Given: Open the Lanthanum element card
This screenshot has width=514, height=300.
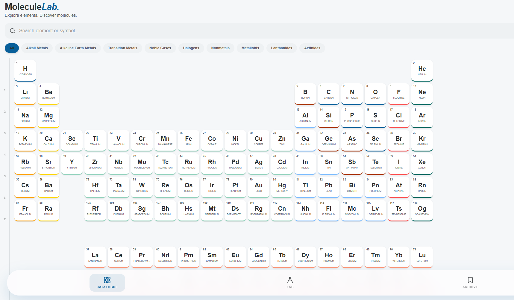Looking at the screenshot, I should tap(95, 257).
